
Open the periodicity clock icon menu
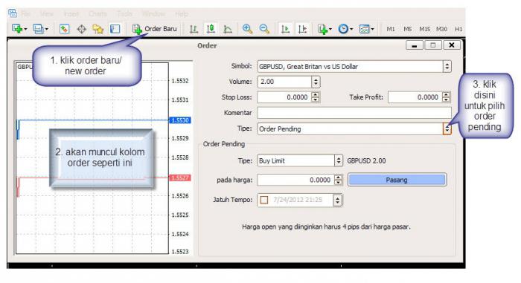pyautogui.click(x=345, y=29)
